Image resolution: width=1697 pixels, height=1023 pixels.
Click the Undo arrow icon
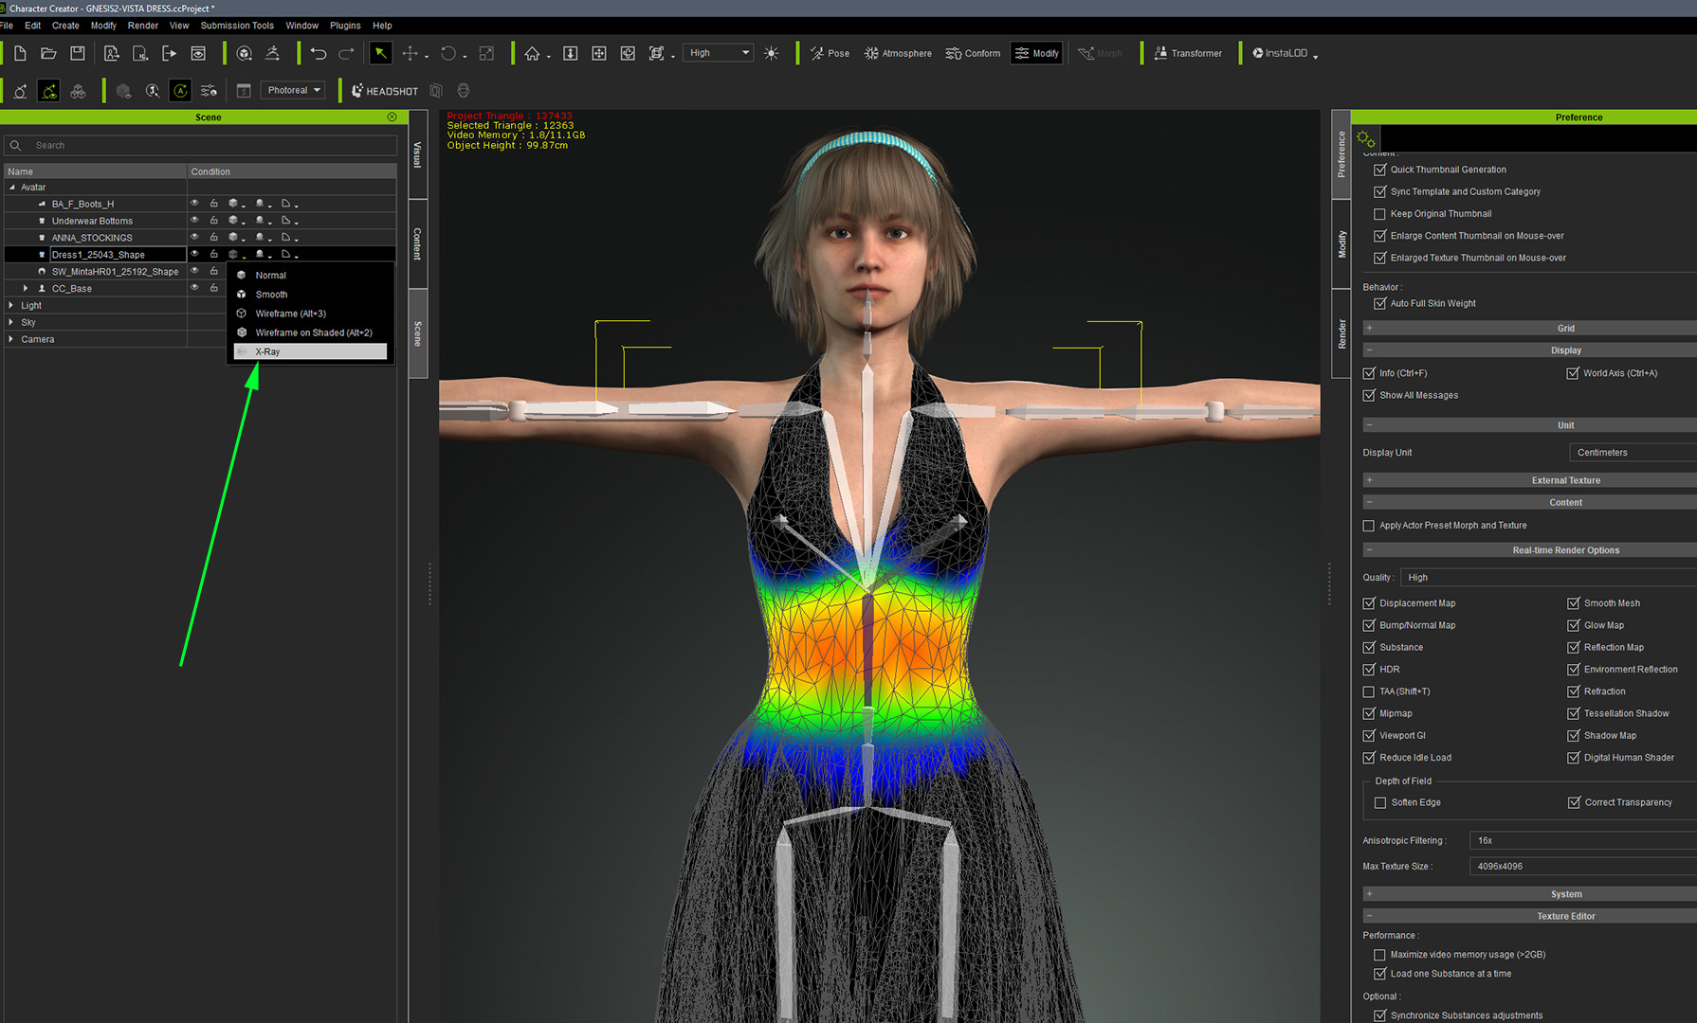[x=319, y=53]
